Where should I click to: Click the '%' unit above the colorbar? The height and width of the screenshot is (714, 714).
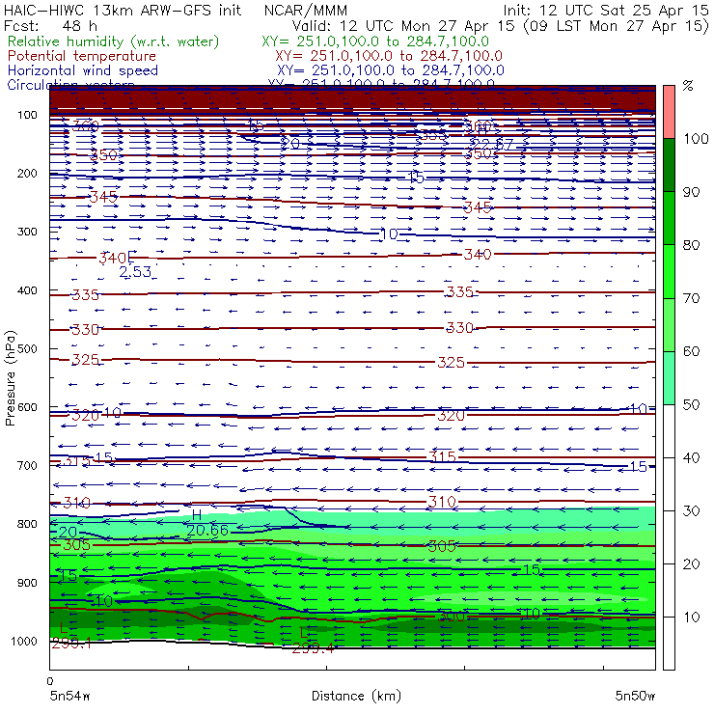pos(688,86)
